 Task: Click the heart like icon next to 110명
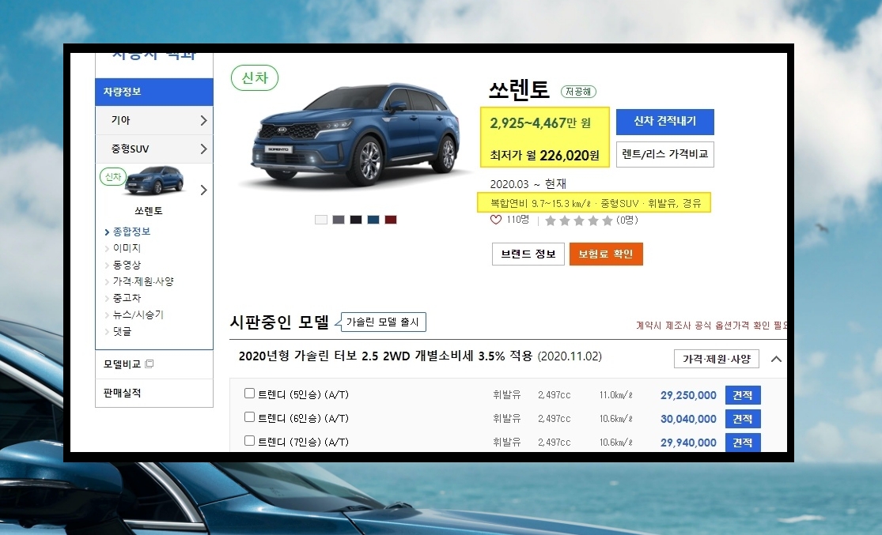coord(495,220)
